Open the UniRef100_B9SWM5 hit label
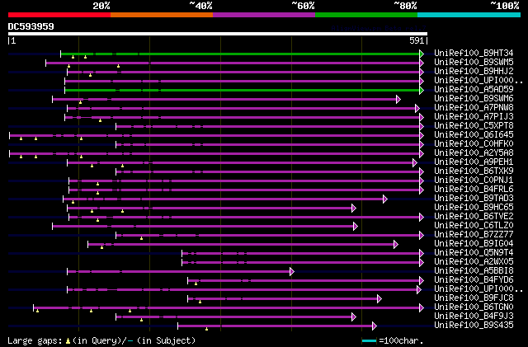Screen dimensions: 528x347 point(474,63)
